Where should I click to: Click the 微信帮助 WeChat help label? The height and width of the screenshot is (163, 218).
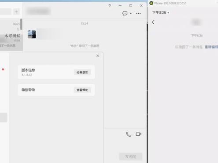point(28,90)
